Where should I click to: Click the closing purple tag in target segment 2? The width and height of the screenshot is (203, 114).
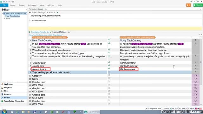pyautogui.click(x=181, y=44)
